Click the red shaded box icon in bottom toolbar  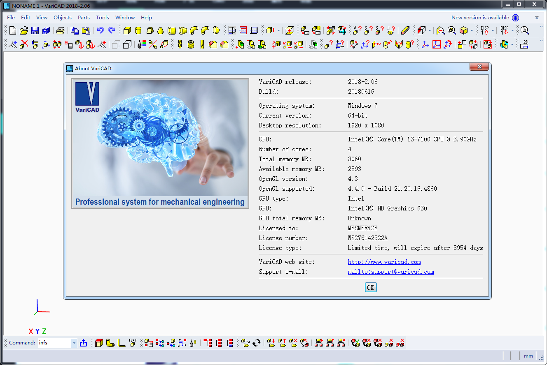(99, 342)
